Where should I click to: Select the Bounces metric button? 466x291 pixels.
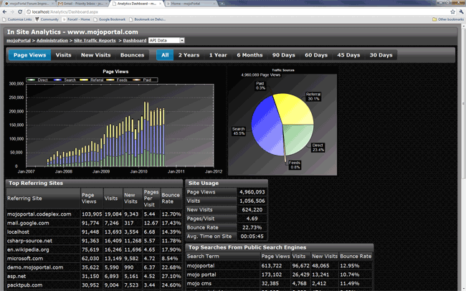click(x=132, y=54)
